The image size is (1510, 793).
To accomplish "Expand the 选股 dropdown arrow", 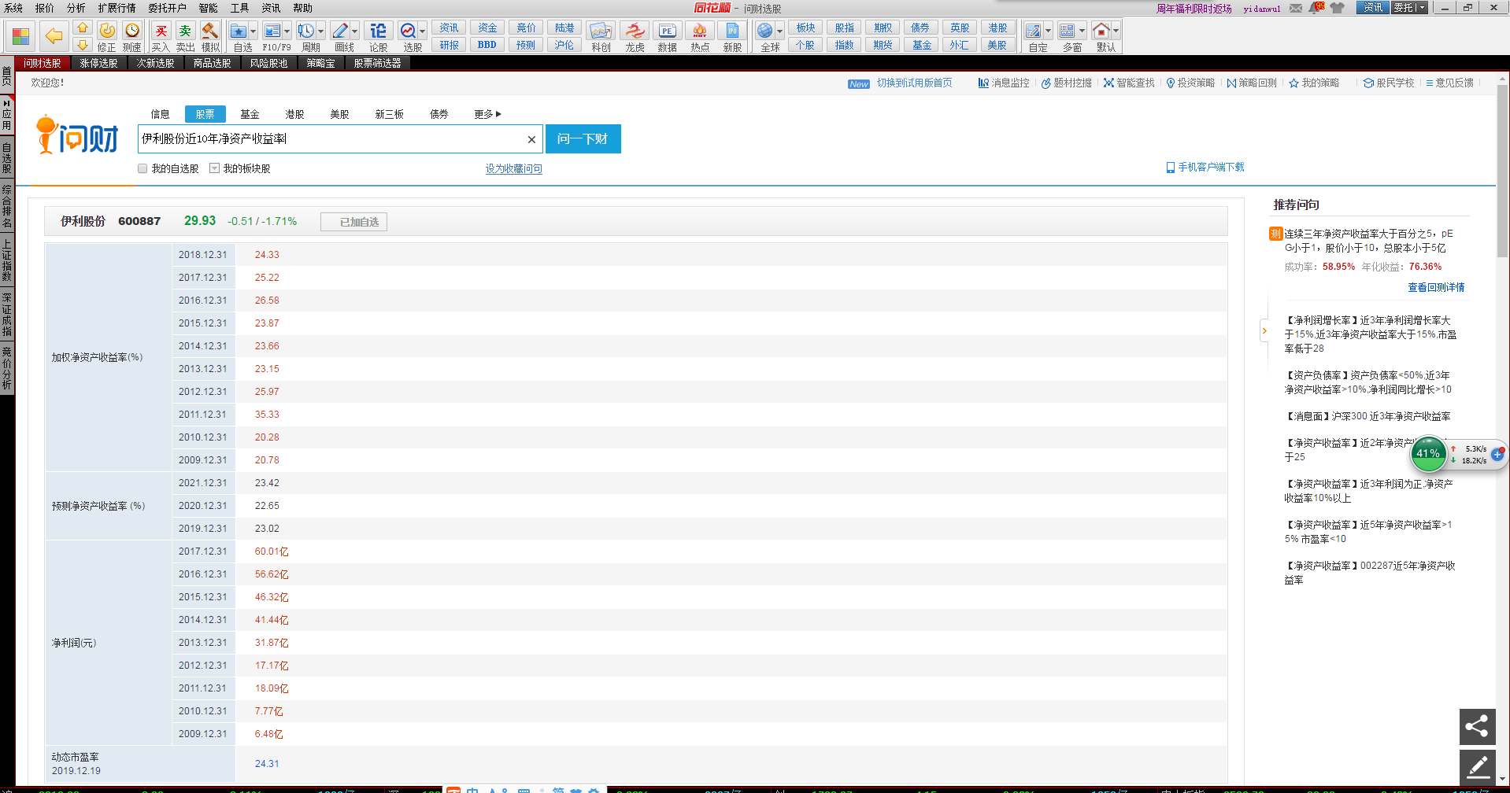I will [423, 31].
